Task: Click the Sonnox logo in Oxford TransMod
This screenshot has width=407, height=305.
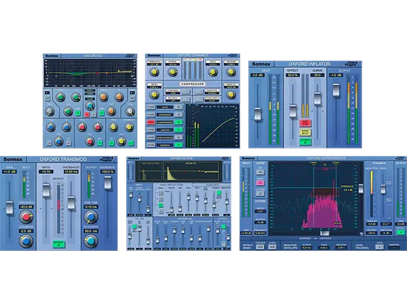Action: [13, 159]
